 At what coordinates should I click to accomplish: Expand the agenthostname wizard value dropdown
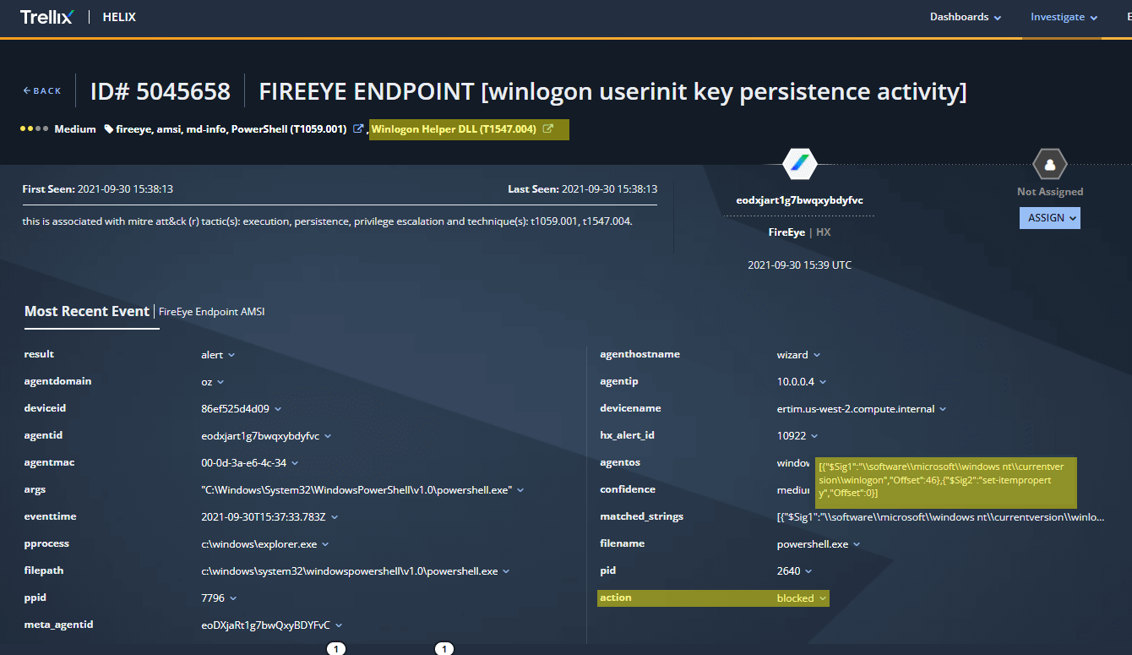[x=817, y=355]
